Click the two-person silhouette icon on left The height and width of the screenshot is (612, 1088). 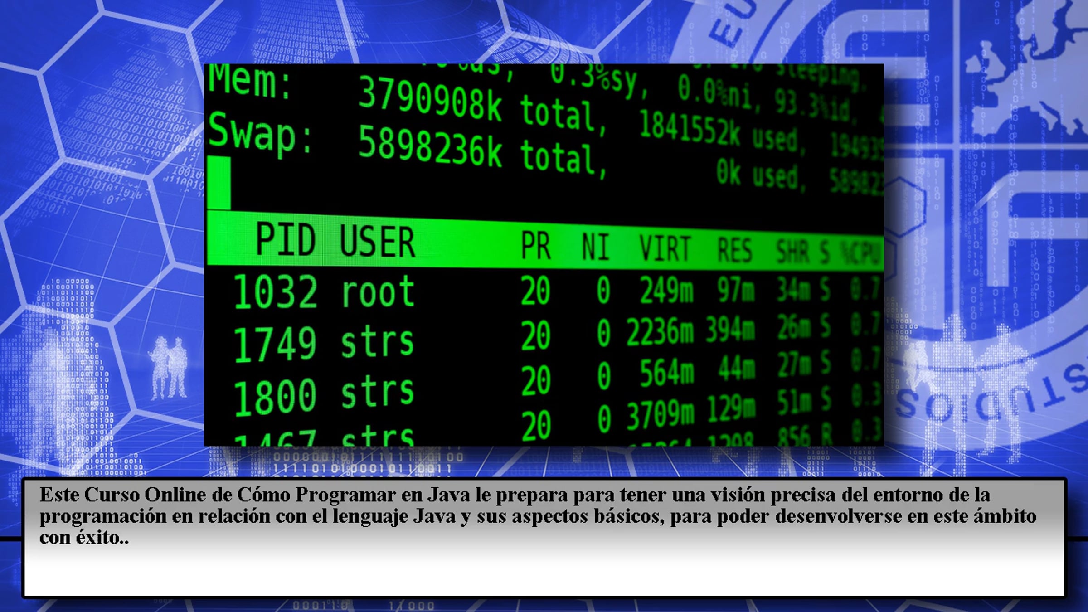169,368
